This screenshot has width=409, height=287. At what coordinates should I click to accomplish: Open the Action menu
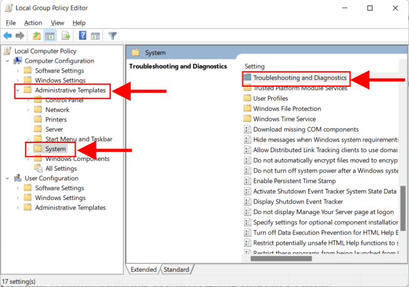click(x=33, y=23)
